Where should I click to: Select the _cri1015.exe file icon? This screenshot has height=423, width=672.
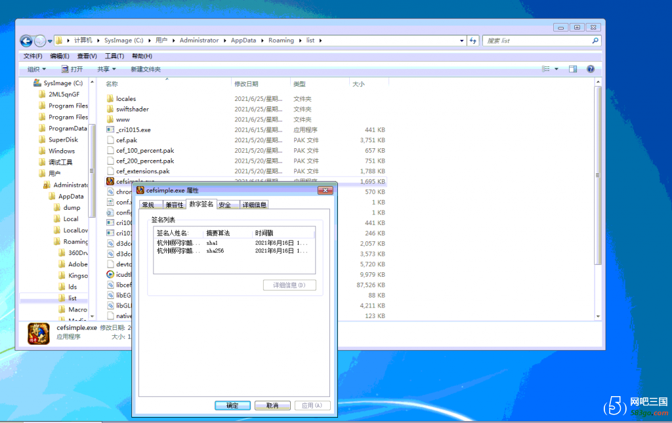110,130
